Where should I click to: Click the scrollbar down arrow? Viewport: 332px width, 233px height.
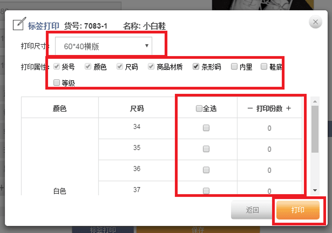(x=315, y=190)
